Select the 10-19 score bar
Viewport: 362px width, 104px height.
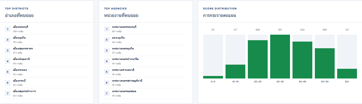pyautogui.click(x=235, y=72)
